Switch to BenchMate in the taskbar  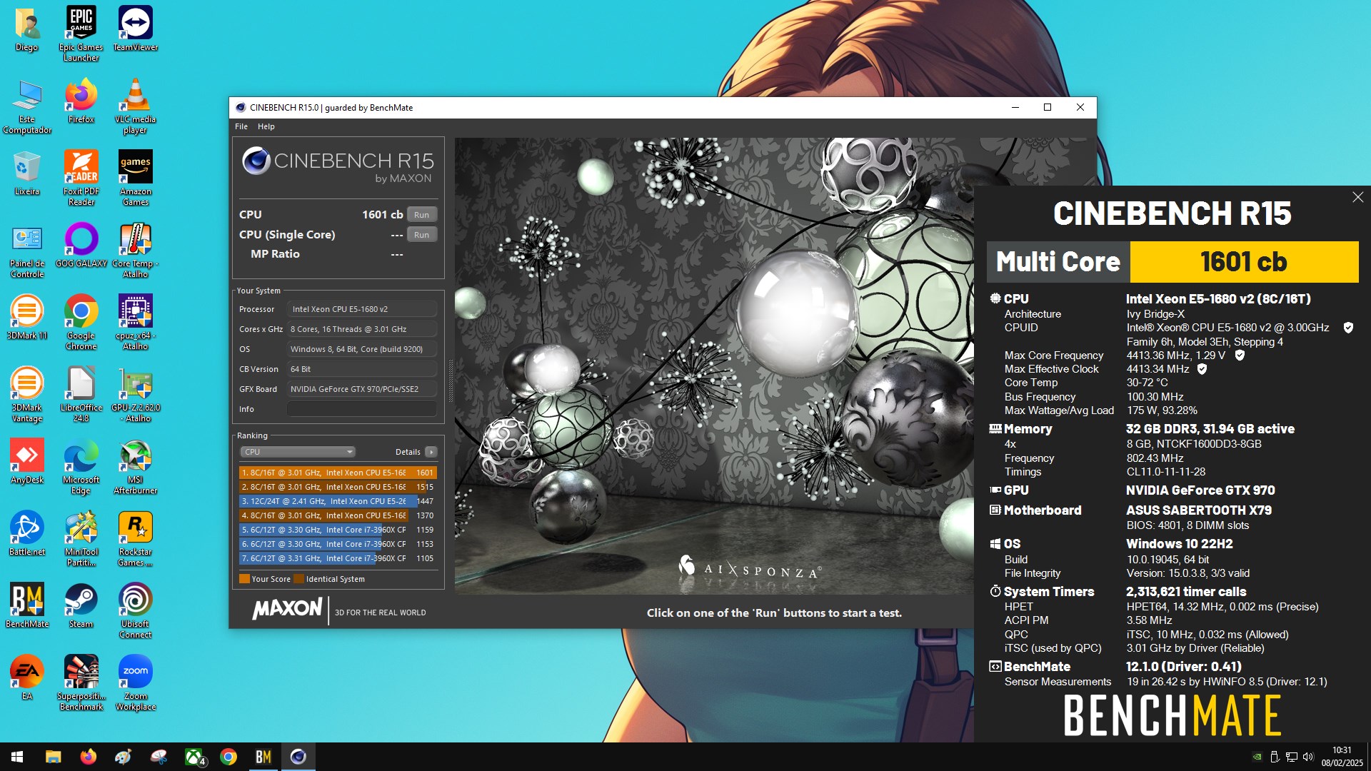click(x=263, y=757)
